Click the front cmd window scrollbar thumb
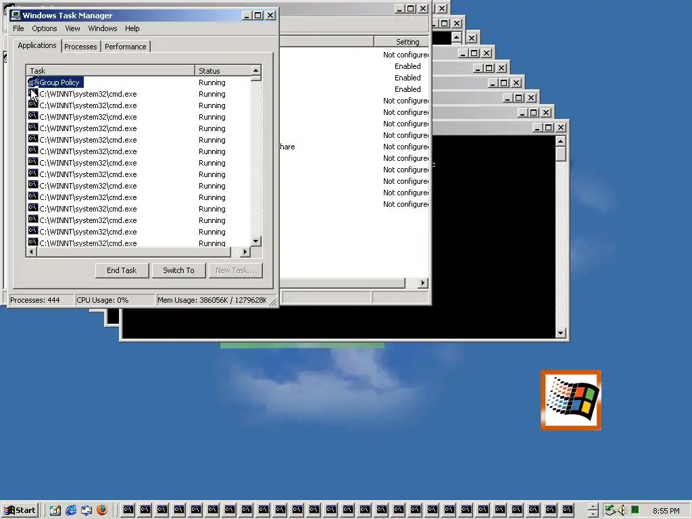This screenshot has height=519, width=692. [561, 154]
